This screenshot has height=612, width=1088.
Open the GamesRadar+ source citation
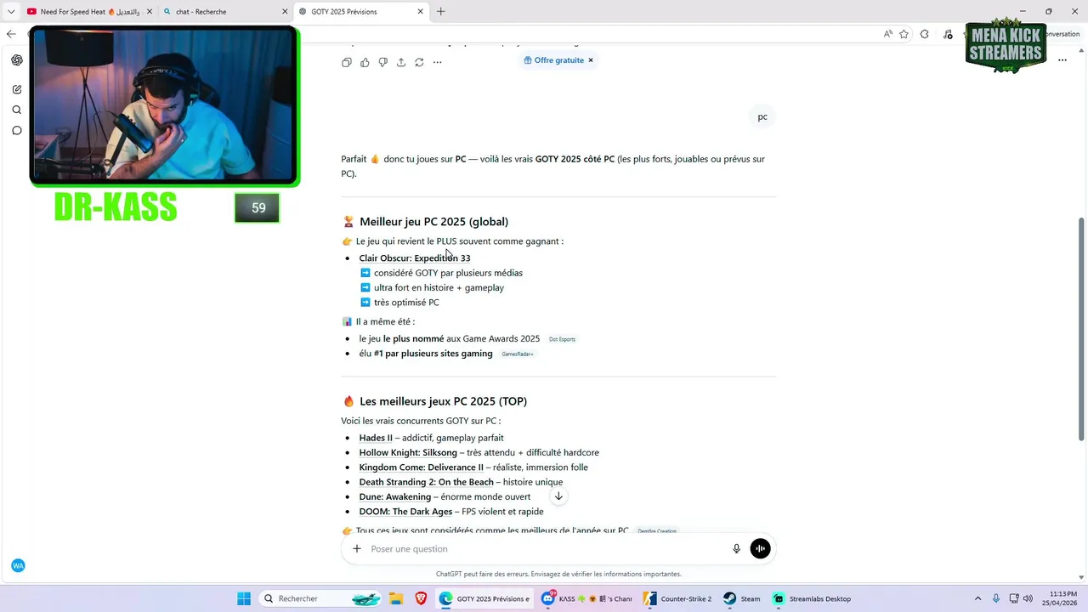518,354
